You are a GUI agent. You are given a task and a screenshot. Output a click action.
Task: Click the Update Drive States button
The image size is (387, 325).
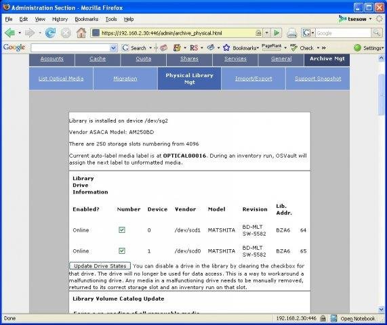(x=100, y=266)
